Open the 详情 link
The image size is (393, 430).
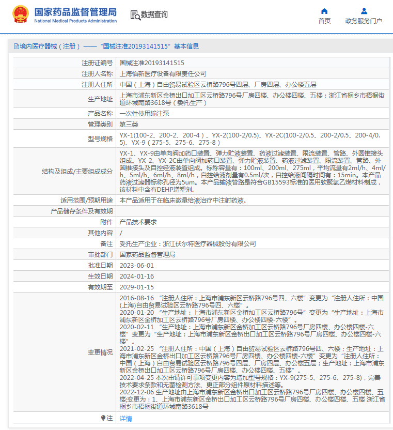tap(126, 418)
